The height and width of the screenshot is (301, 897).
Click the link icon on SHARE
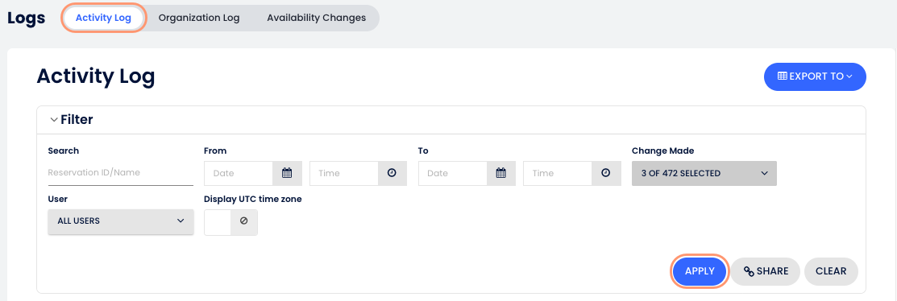click(x=748, y=272)
